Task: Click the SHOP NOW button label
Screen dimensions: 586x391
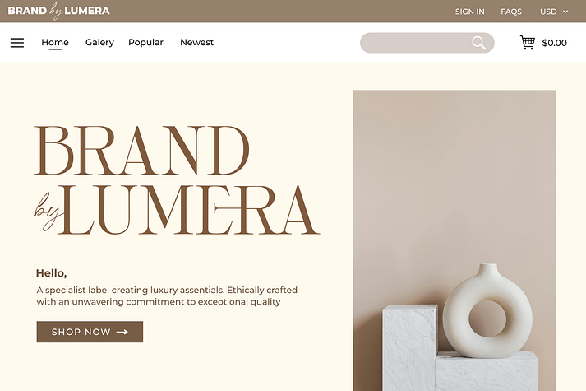Action: tap(81, 332)
